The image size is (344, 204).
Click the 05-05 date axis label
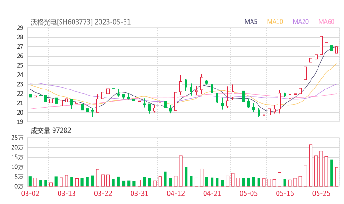(249, 193)
